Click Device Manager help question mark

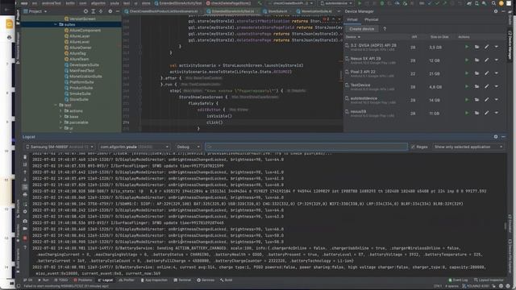tap(385, 29)
